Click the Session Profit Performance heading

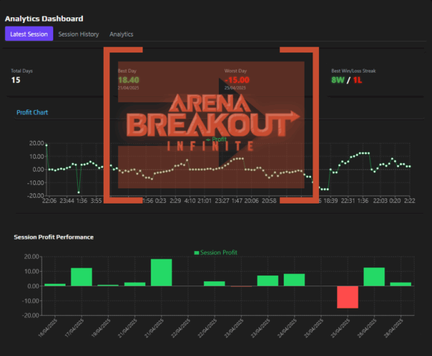point(54,237)
